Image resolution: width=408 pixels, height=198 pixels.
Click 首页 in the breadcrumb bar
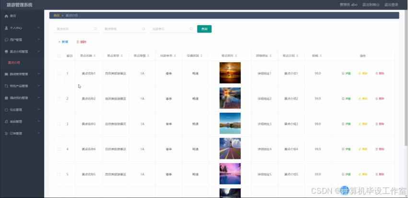(x=57, y=15)
